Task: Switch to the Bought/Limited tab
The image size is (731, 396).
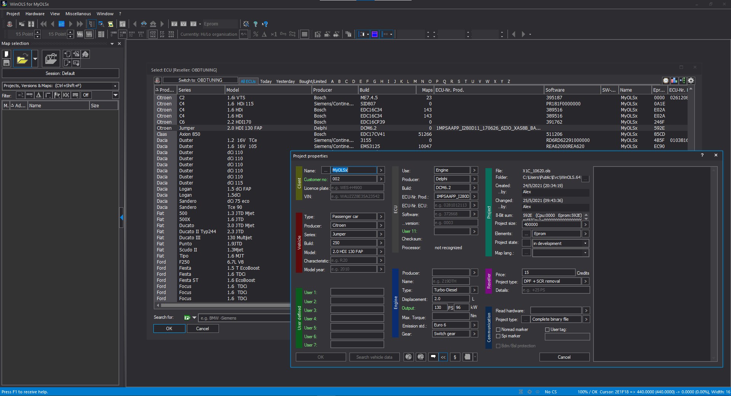Action: 313,81
